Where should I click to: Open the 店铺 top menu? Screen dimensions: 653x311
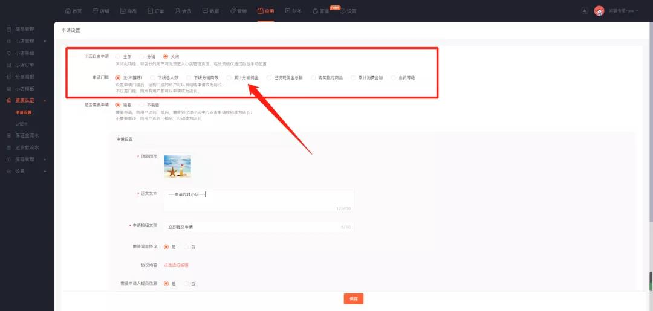click(x=101, y=11)
